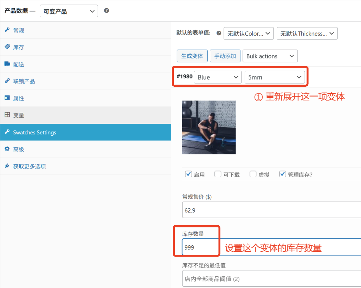The height and width of the screenshot is (288, 361).
Task: Click the help question mark near 产品数据
Action: coord(106,11)
